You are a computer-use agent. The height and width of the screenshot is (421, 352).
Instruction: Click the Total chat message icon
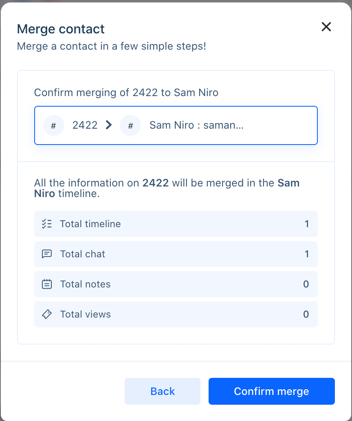(x=47, y=254)
